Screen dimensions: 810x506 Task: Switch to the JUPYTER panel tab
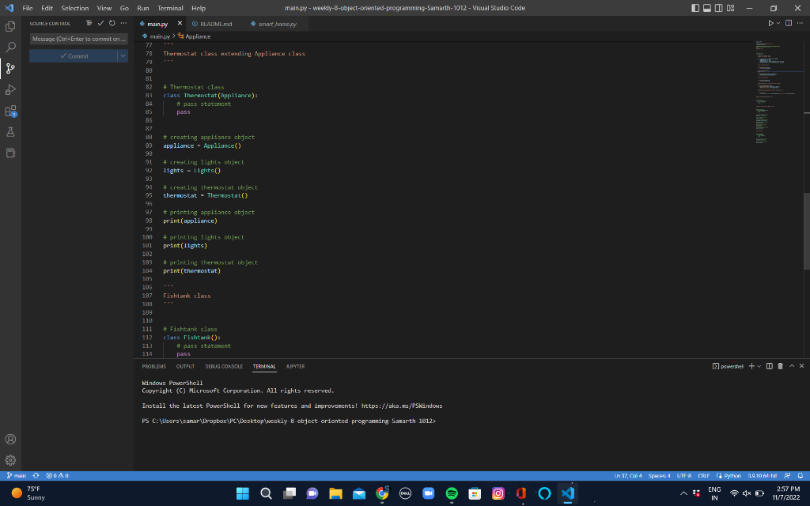pos(295,366)
